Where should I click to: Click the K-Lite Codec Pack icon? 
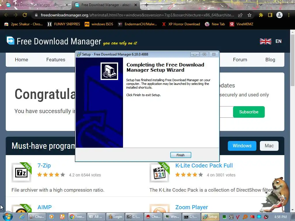pyautogui.click(x=159, y=172)
